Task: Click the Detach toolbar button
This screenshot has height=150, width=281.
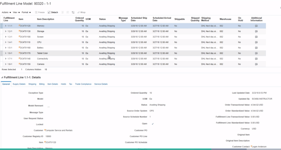Action: (x=53, y=12)
